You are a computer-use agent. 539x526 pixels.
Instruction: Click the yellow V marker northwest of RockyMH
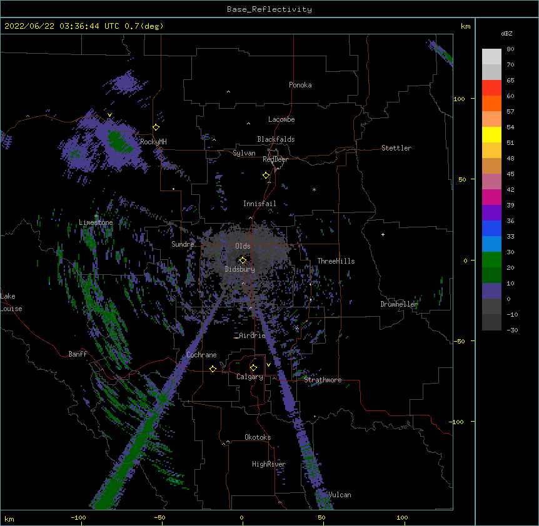click(109, 115)
